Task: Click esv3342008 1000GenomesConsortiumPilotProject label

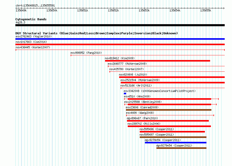Action: click(x=160, y=91)
